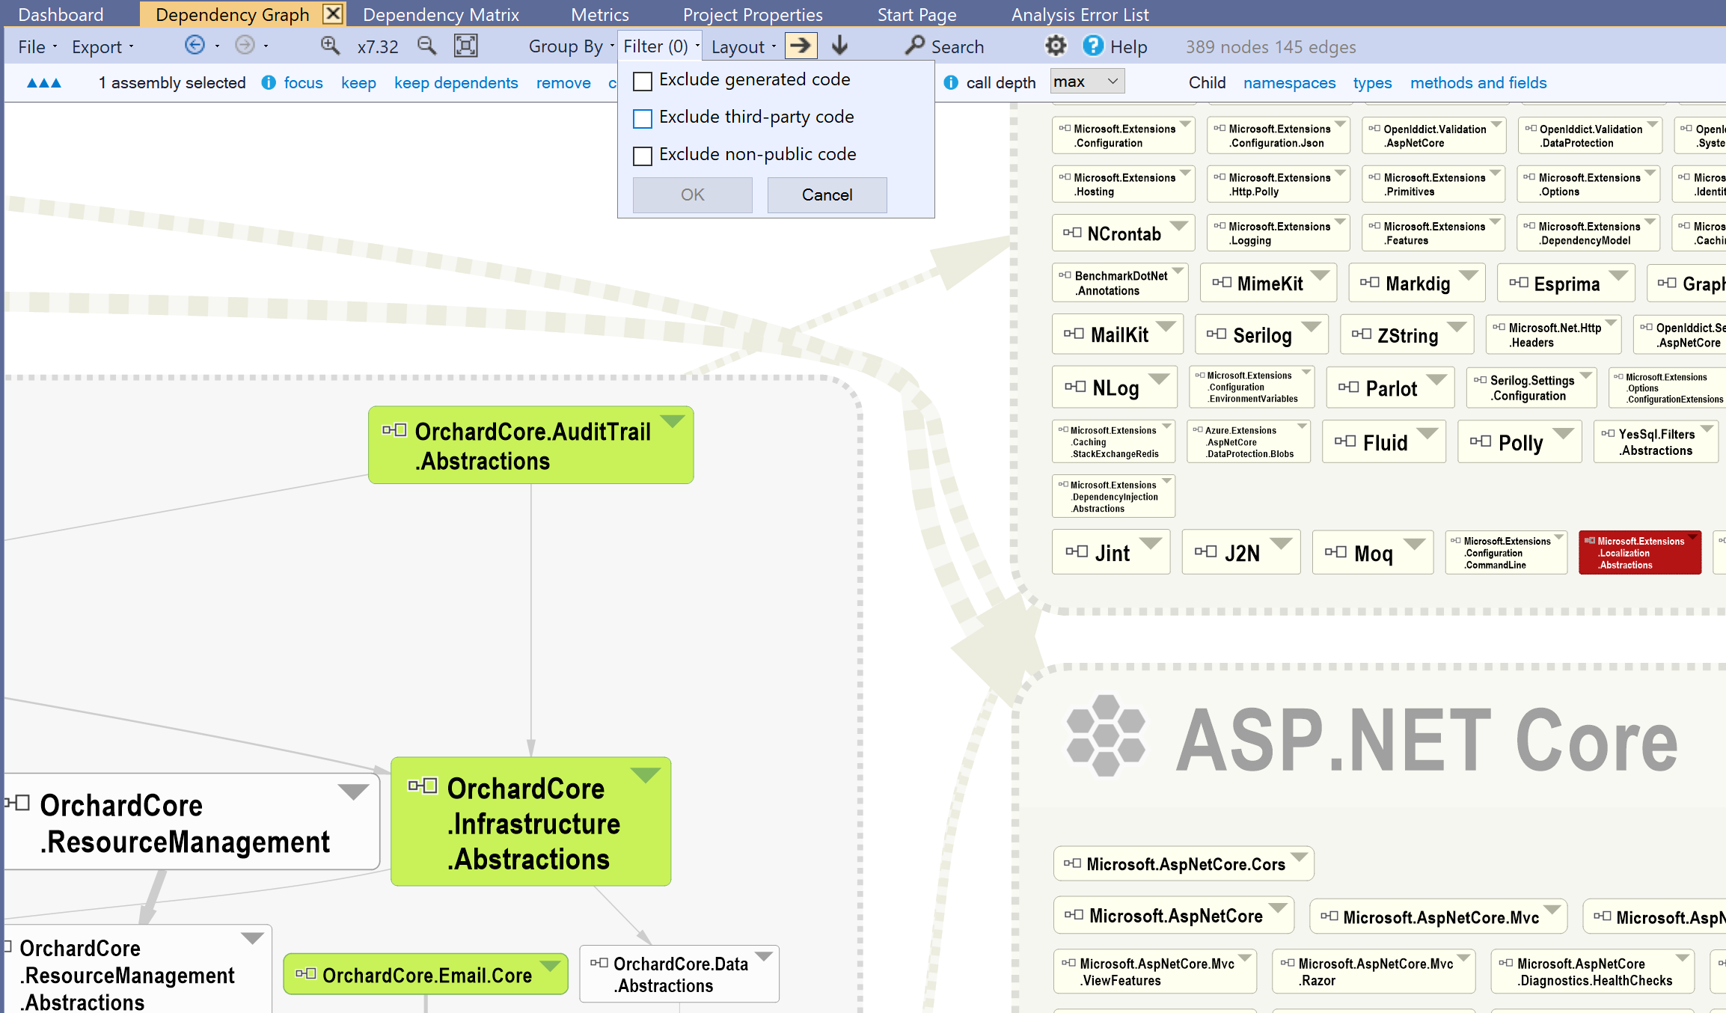Expand the Fluid node arrow
Image resolution: width=1726 pixels, height=1013 pixels.
pos(1427,433)
